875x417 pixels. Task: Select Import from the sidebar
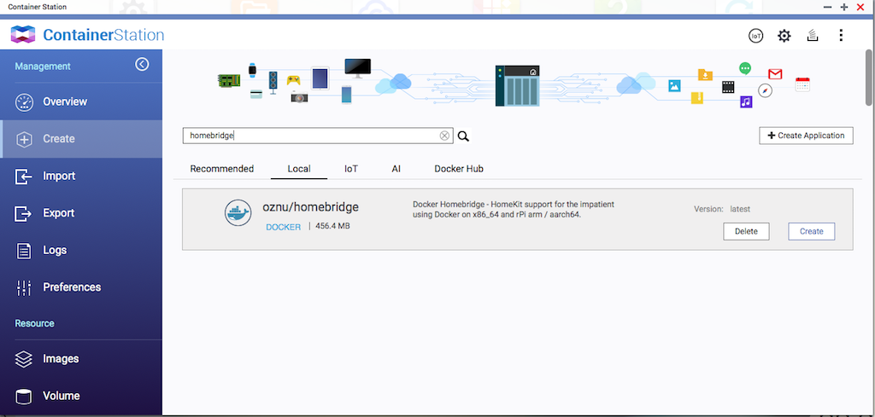pos(59,176)
